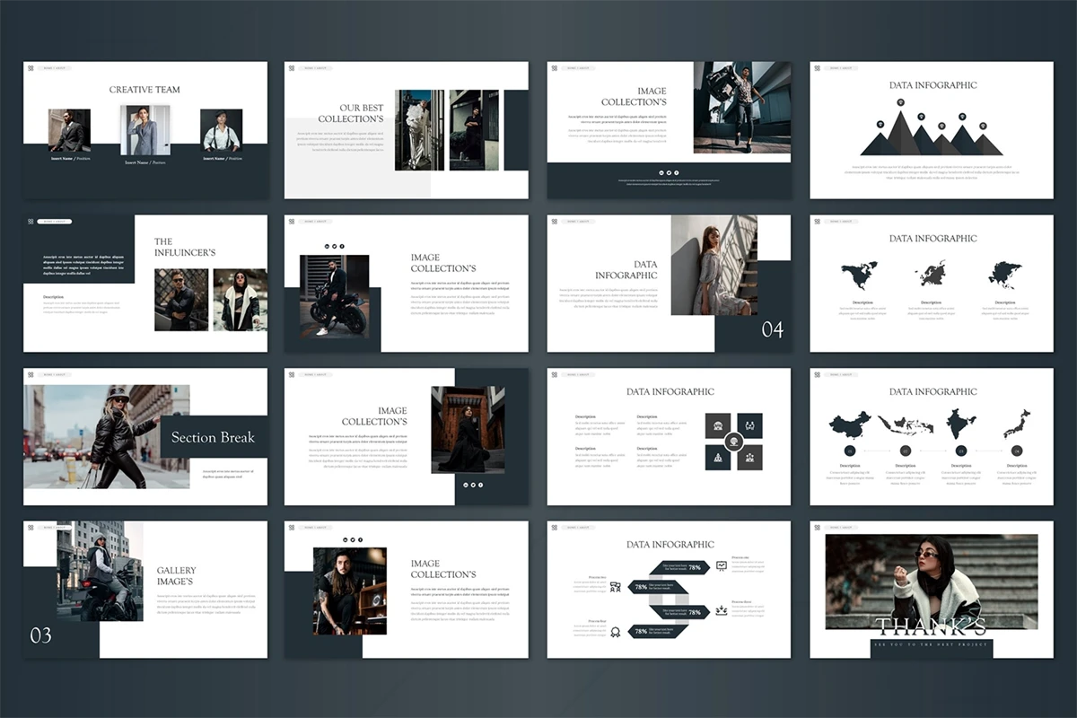This screenshot has width=1077, height=718.
Task: Click the presentation screen icon beside Process one
Action: pos(721,566)
